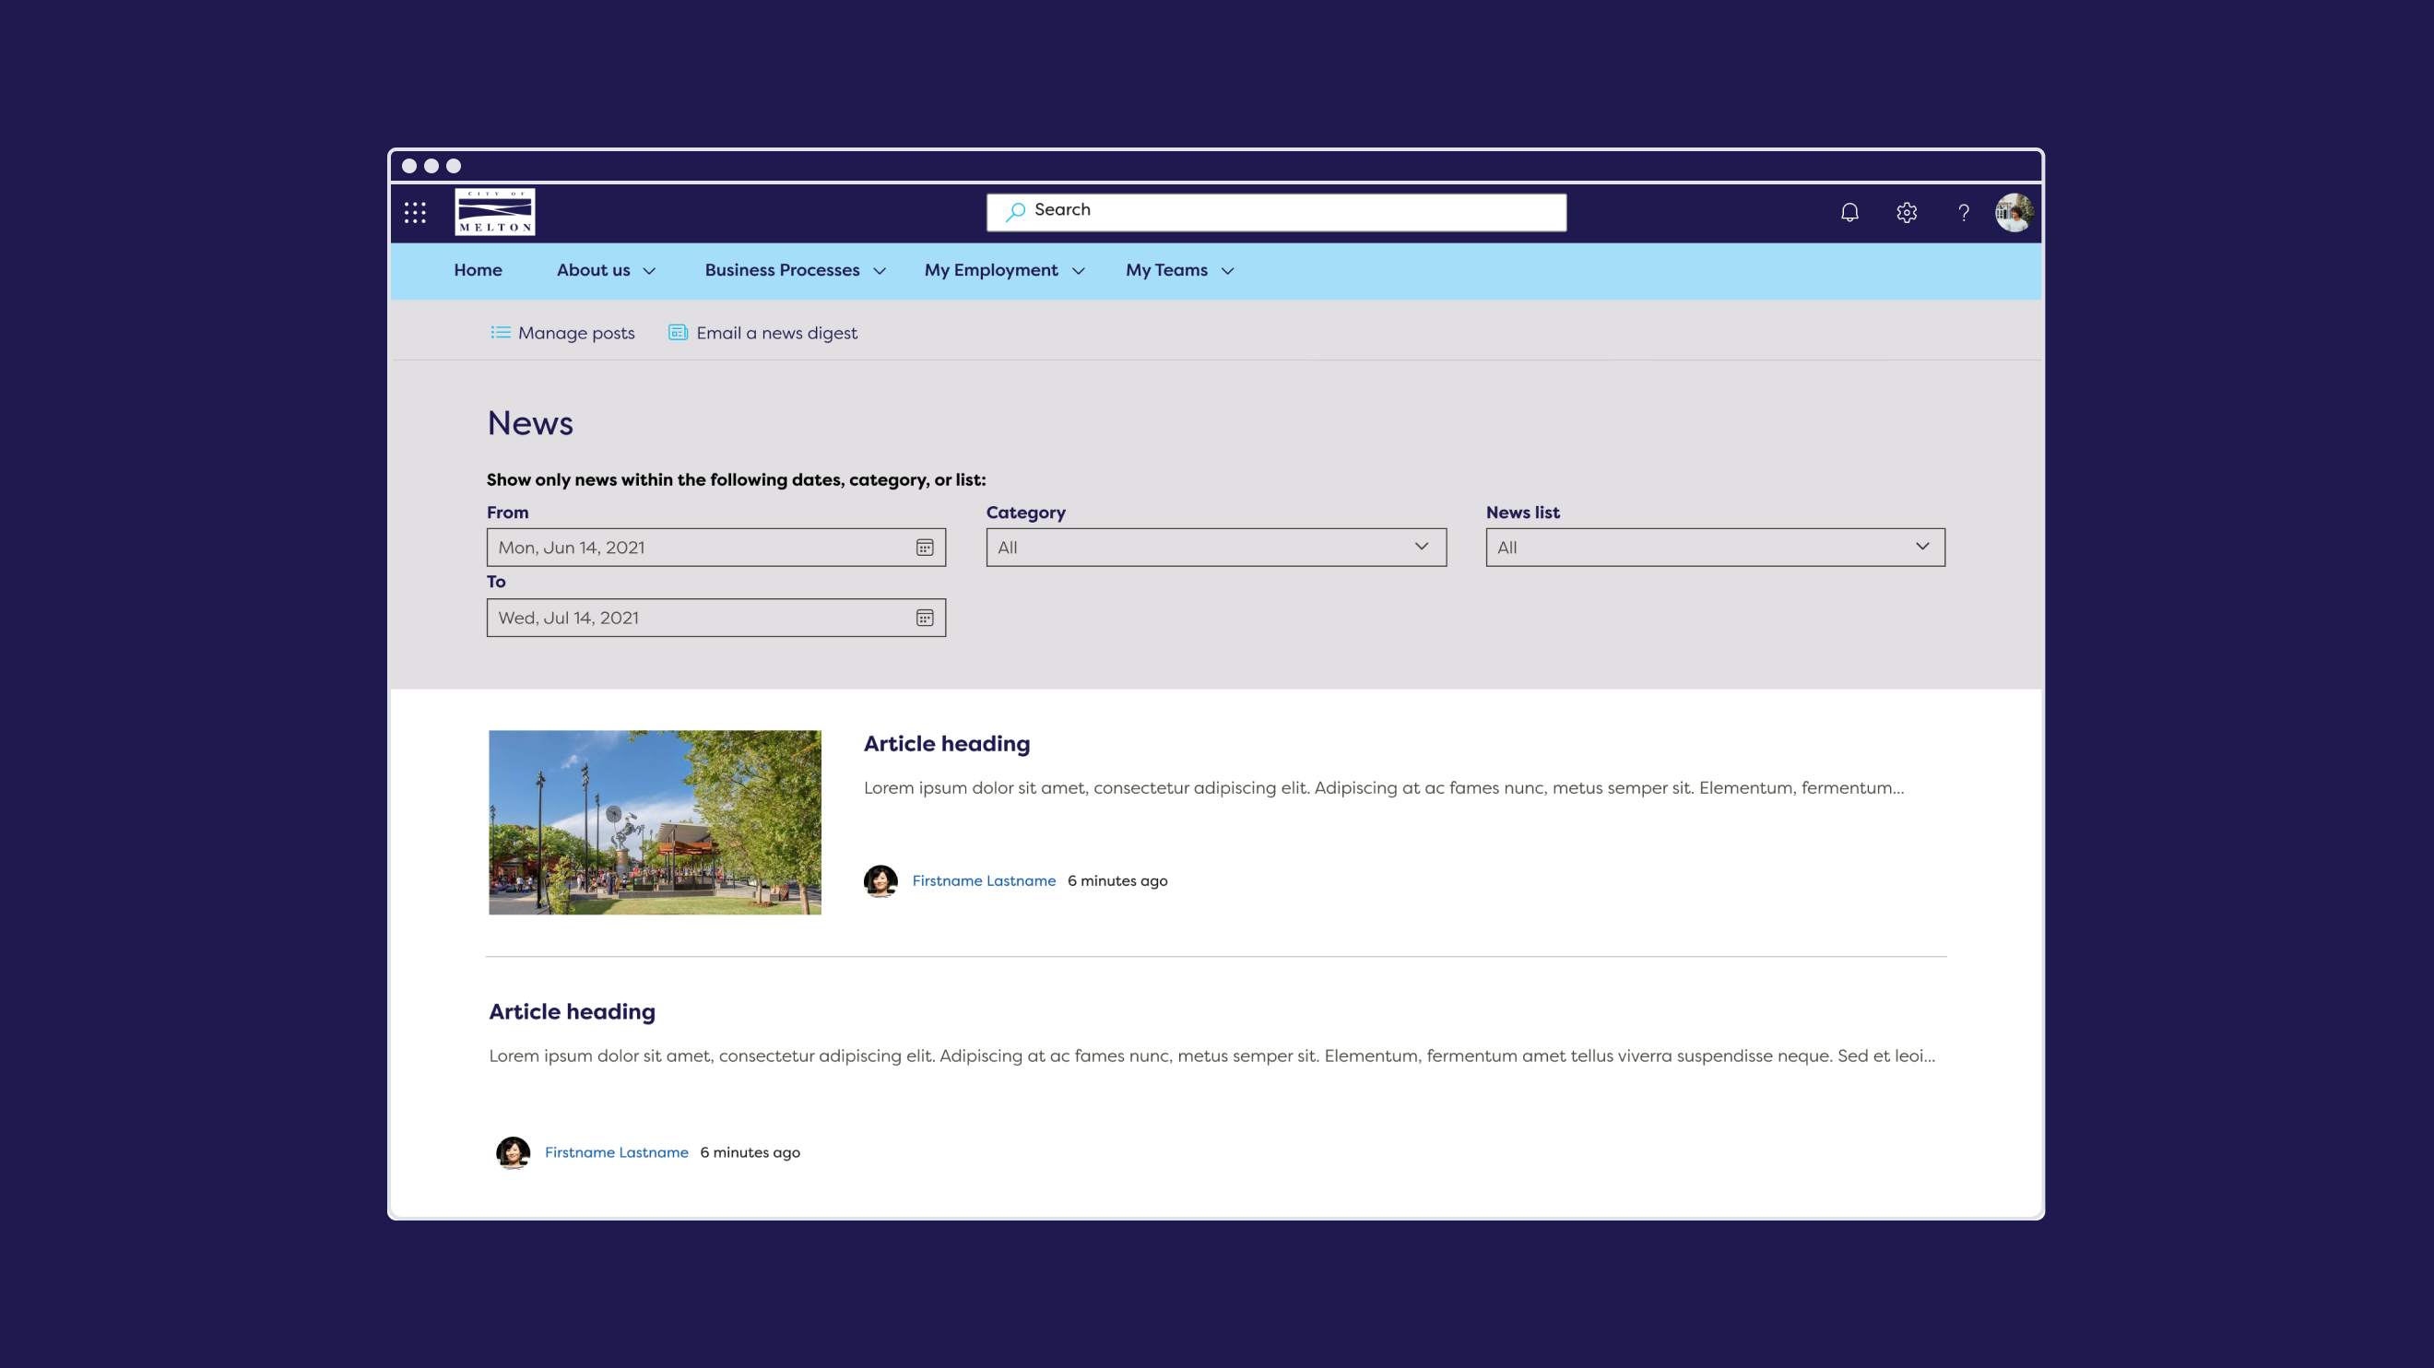Click the second article's '6 minutes ago' text
This screenshot has width=2434, height=1368.
(x=750, y=1152)
